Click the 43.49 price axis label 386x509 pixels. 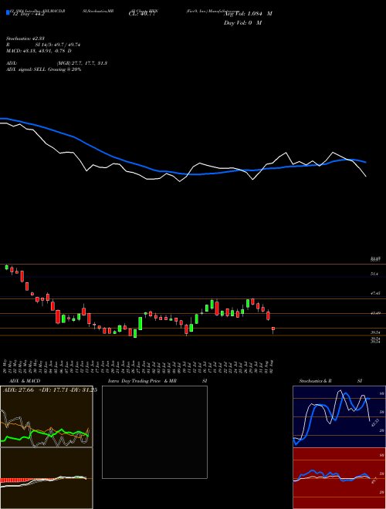tap(375, 313)
